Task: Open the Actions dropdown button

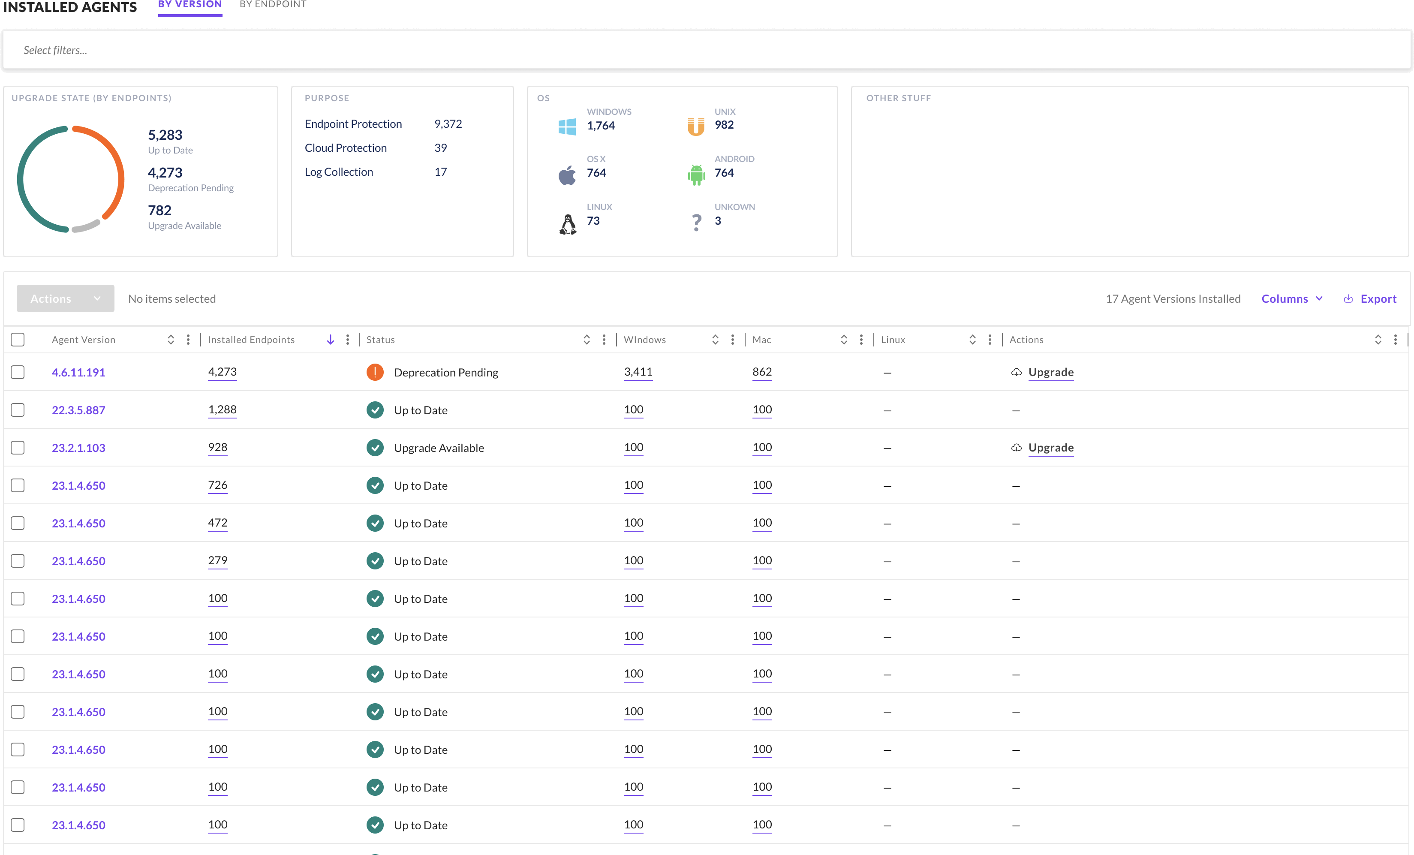Action: pos(66,298)
